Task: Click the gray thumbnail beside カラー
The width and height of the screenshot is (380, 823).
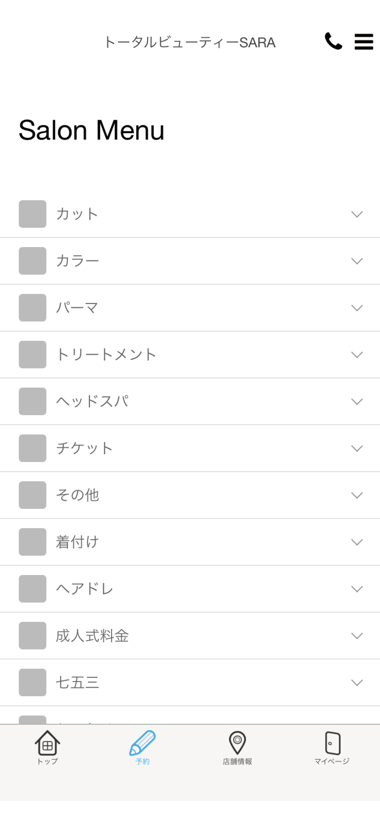Action: point(32,261)
